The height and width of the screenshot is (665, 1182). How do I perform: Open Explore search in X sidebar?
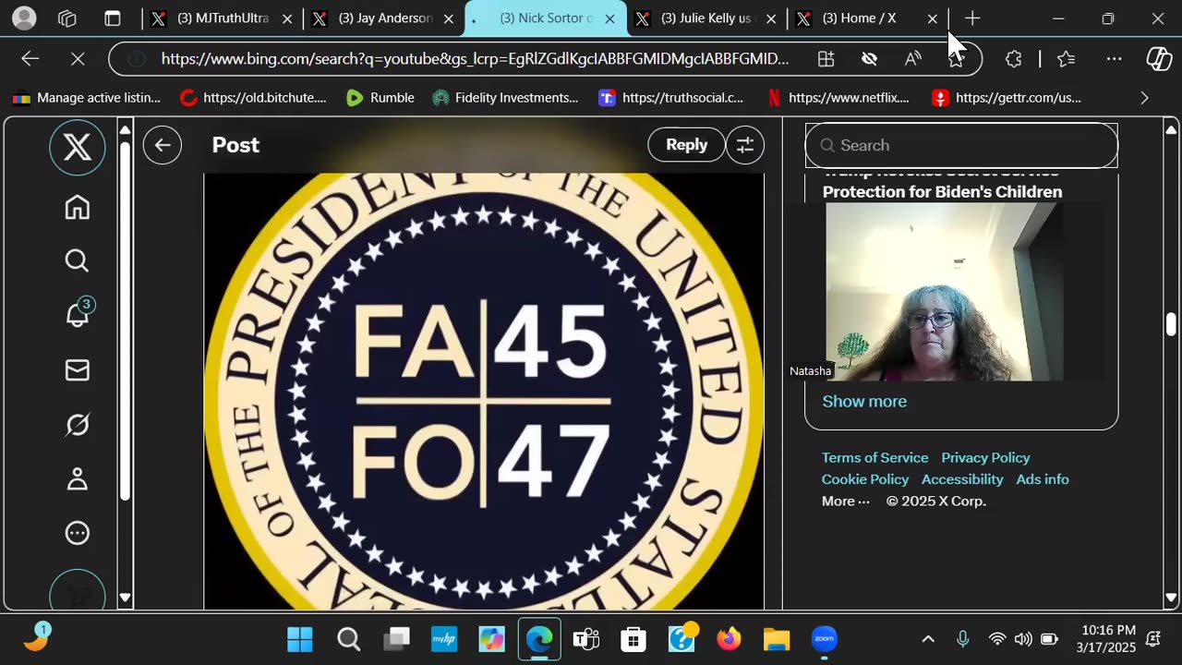[78, 261]
